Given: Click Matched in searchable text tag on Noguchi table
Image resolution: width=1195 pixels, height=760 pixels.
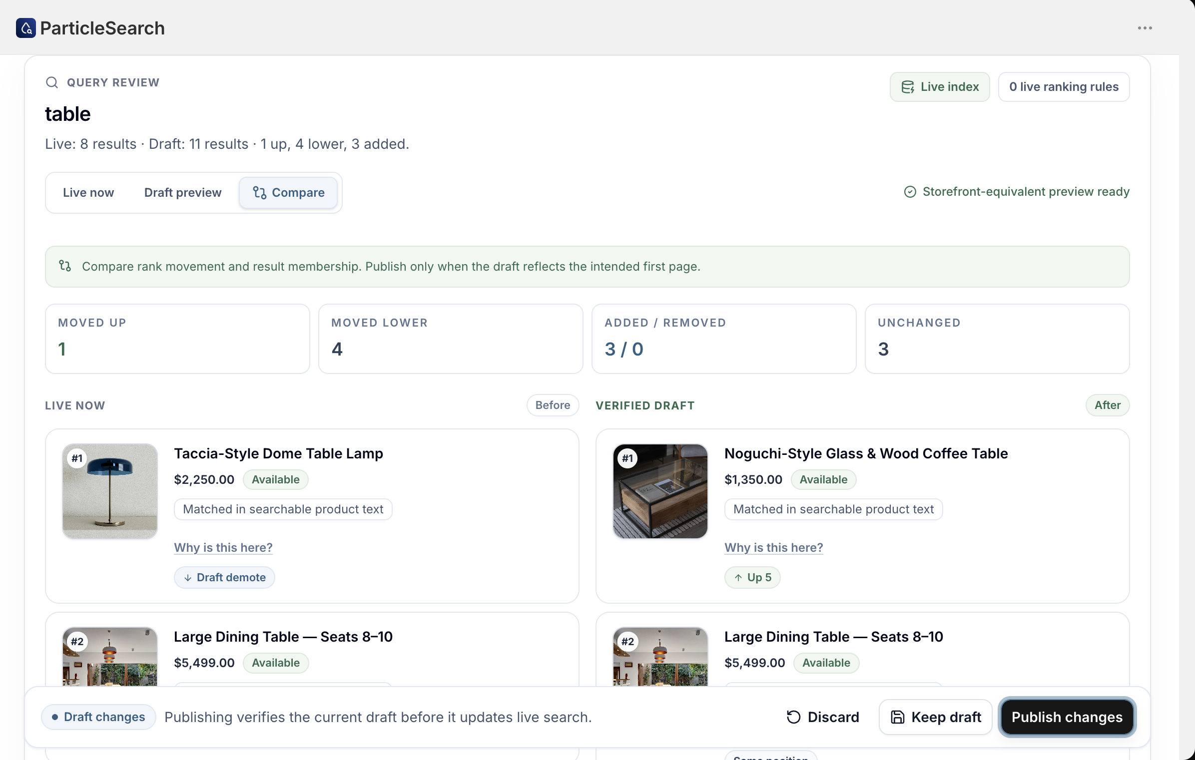Looking at the screenshot, I should pyautogui.click(x=834, y=509).
